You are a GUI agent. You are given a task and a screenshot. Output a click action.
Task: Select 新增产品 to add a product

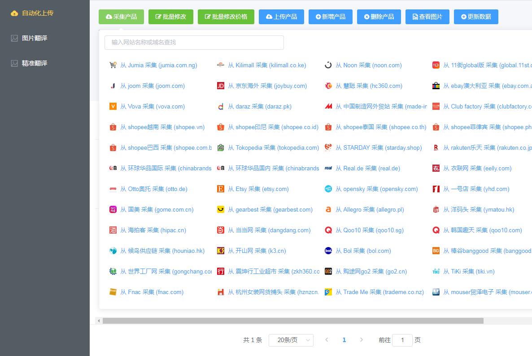coord(331,17)
